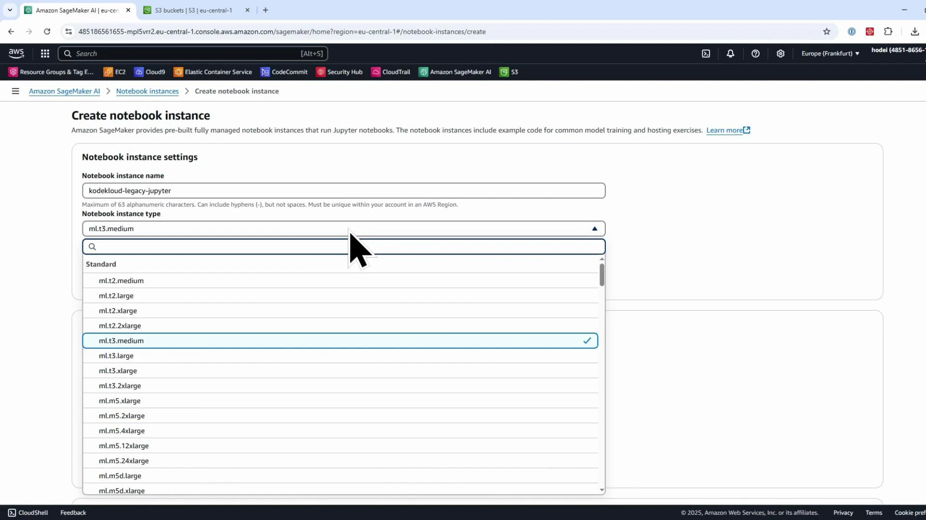Open the AWS services grid menu icon
Viewport: 926px width, 520px height.
(45, 53)
